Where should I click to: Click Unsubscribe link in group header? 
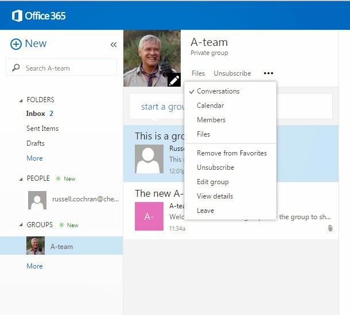[x=232, y=73]
